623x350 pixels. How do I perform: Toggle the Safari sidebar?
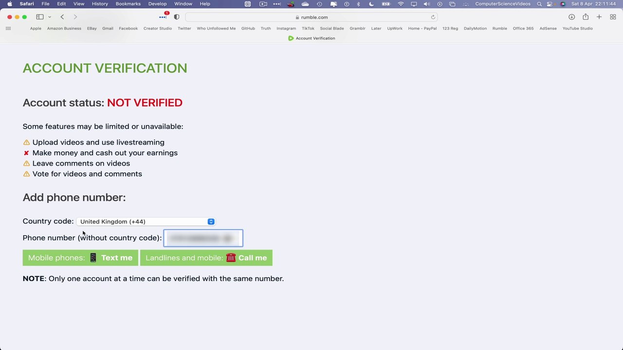click(x=40, y=17)
